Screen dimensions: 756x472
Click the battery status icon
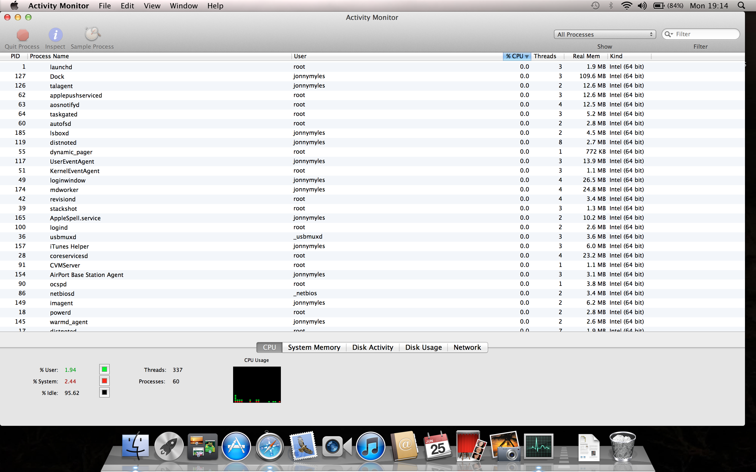tap(659, 6)
